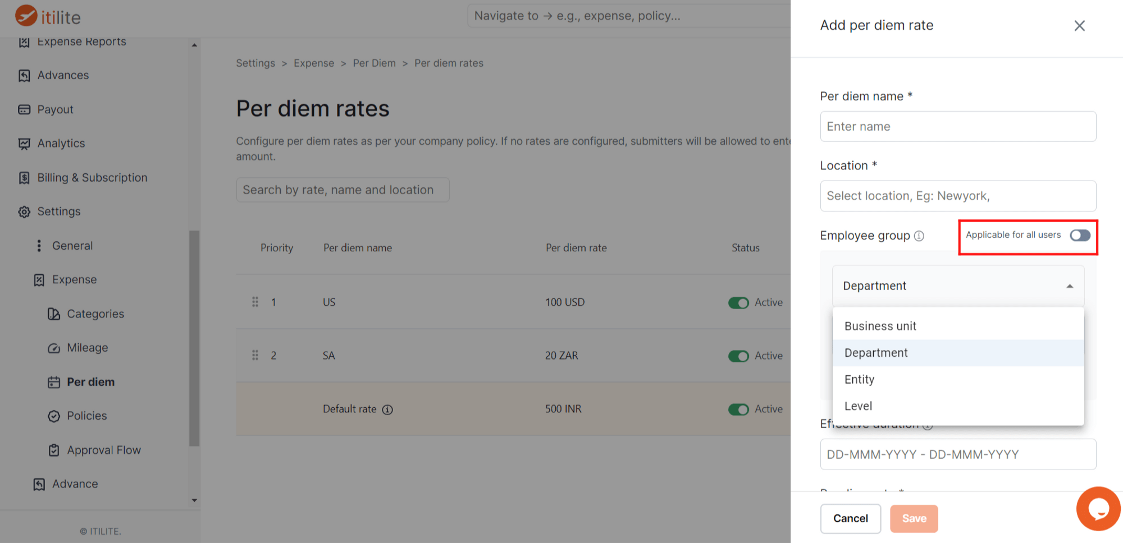This screenshot has width=1123, height=543.
Task: Open the chat support bubble
Action: coord(1097,508)
